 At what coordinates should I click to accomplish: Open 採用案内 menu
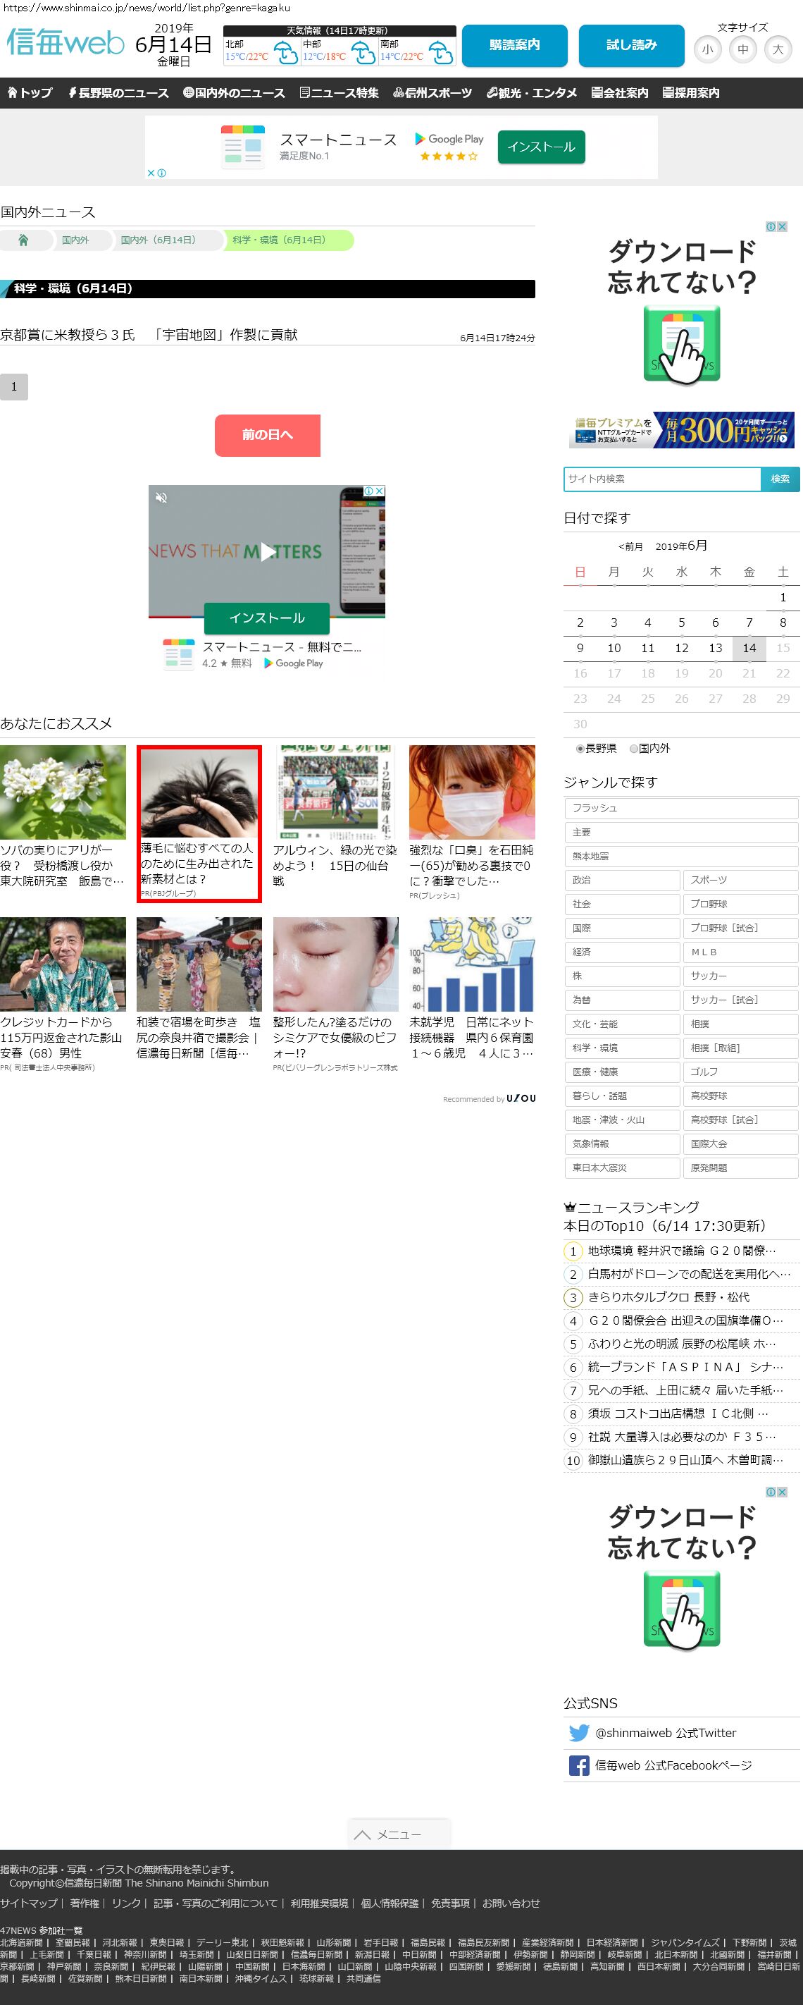coord(691,92)
